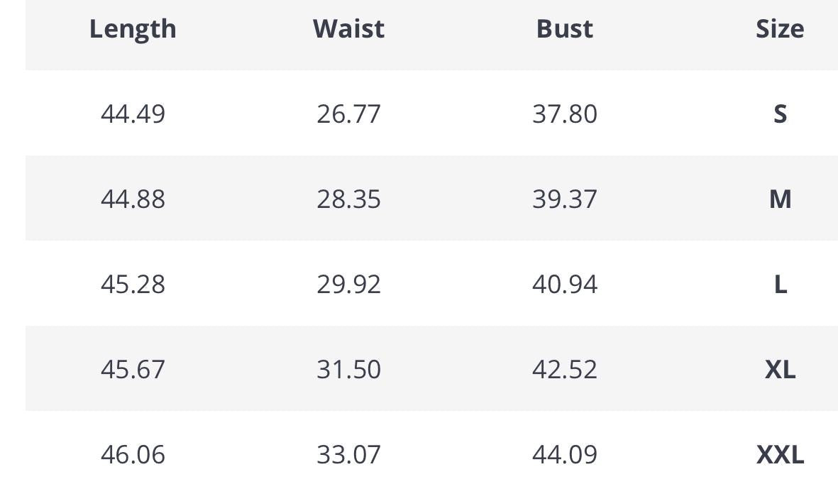Image resolution: width=838 pixels, height=484 pixels.
Task: Select the XL size label
Action: pyautogui.click(x=780, y=369)
